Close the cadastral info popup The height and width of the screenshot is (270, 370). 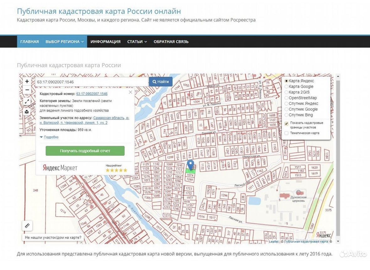(131, 92)
